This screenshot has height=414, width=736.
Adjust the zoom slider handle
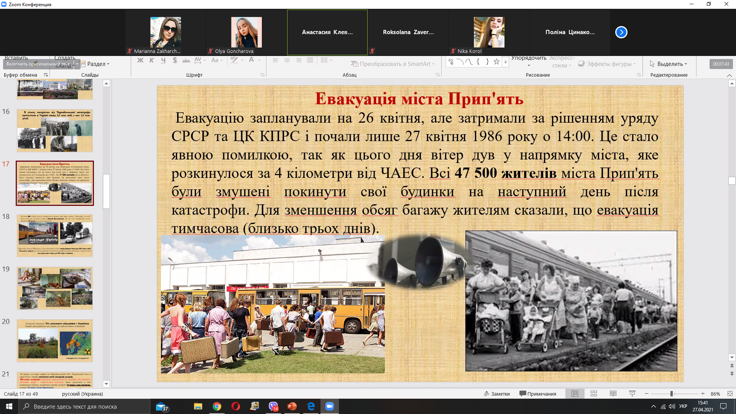pos(672,394)
